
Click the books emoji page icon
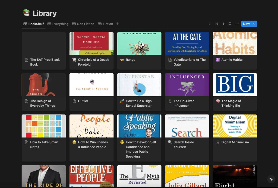pos(26,13)
